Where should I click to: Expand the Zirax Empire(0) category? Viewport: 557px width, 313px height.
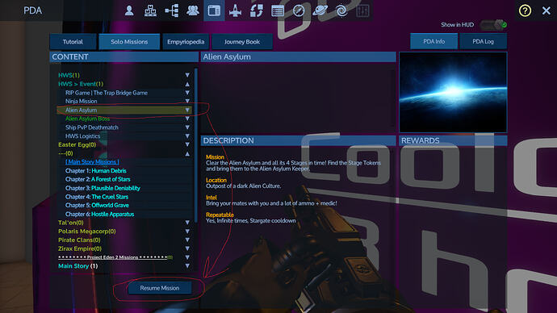click(x=187, y=248)
